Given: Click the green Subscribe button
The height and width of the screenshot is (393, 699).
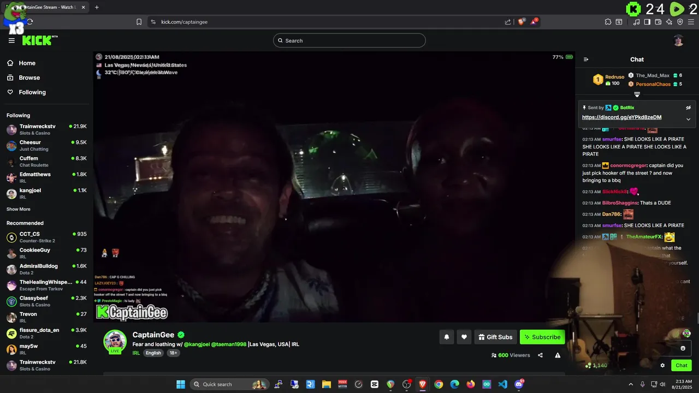Looking at the screenshot, I should click(x=542, y=337).
